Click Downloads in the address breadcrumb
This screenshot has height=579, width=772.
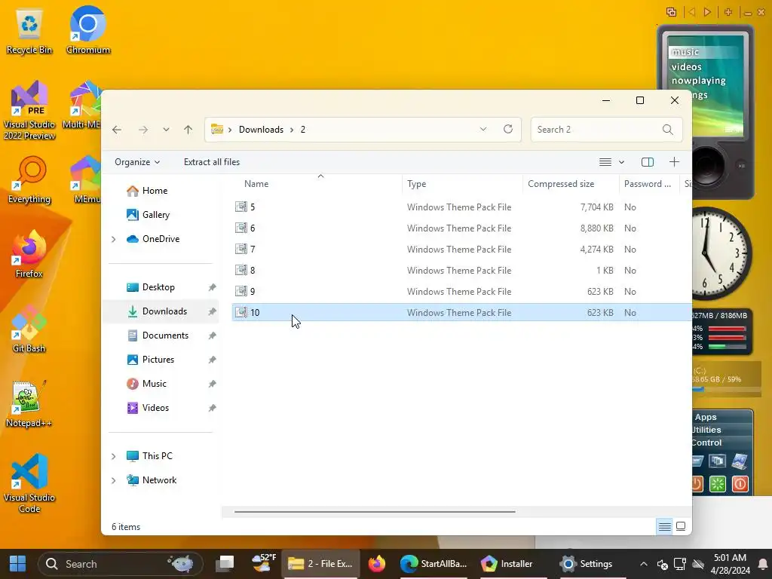pyautogui.click(x=261, y=130)
